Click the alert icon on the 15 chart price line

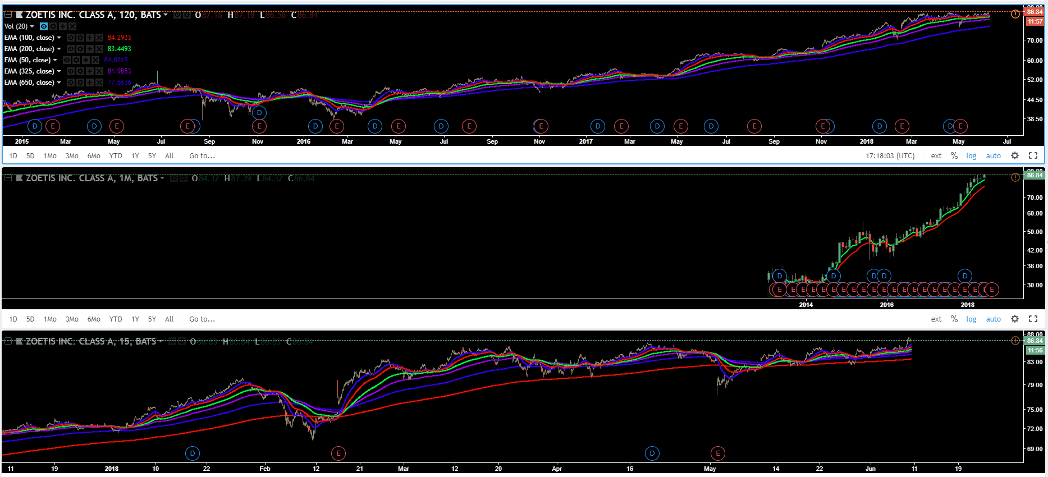tap(1015, 341)
